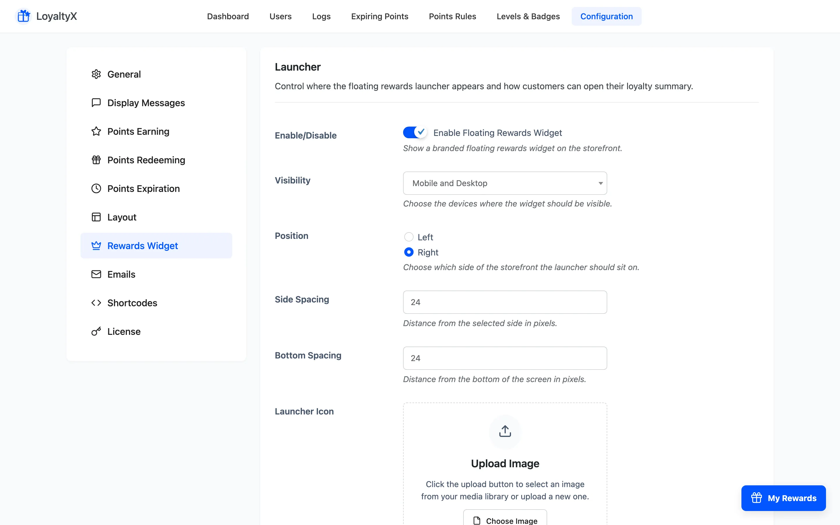This screenshot has height=525, width=840.
Task: Open Points Expiration section
Action: 156,188
